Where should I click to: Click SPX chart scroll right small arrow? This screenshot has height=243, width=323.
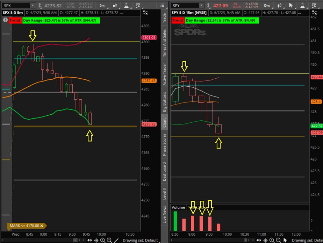coord(84,240)
